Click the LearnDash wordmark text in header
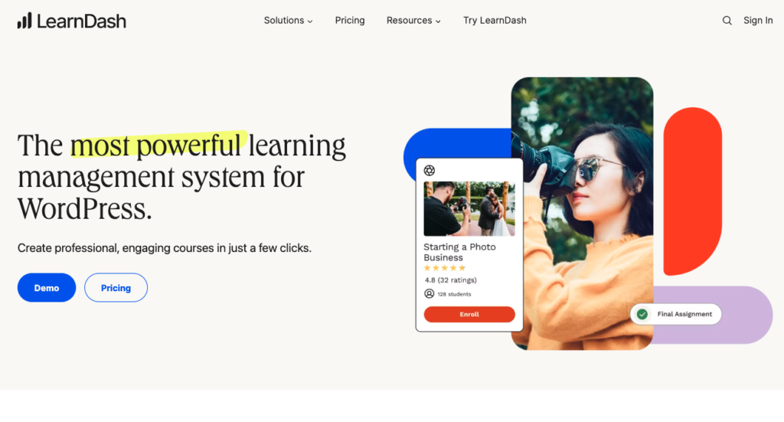The height and width of the screenshot is (422, 784). pyautogui.click(x=81, y=21)
